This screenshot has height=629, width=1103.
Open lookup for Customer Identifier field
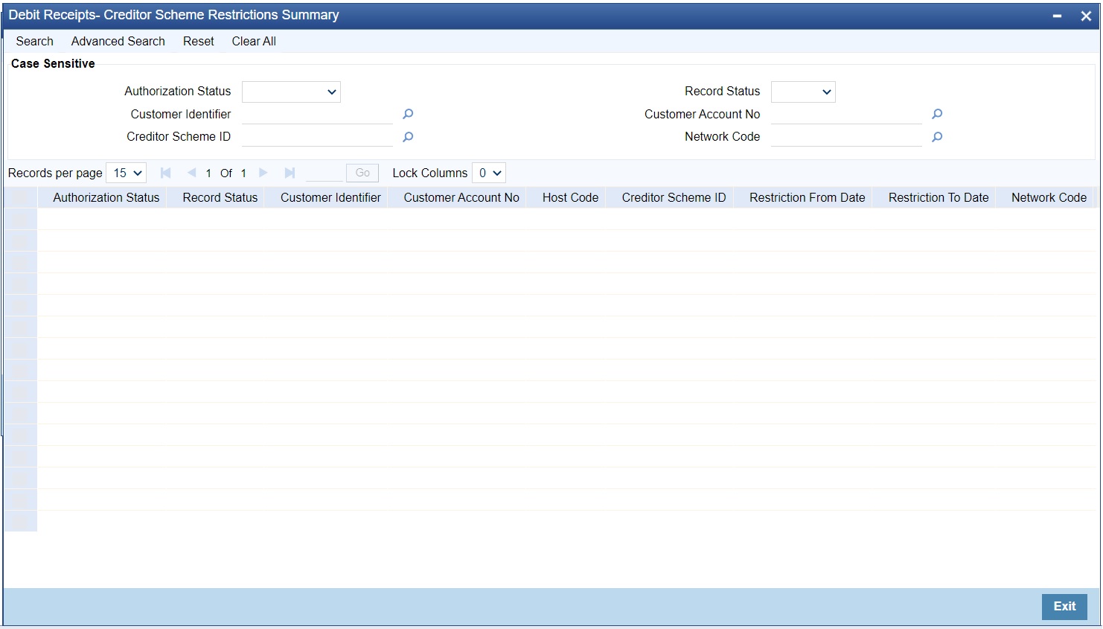tap(408, 114)
